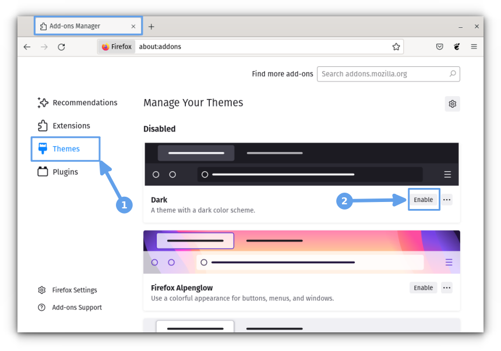
Task: Click the extension icon beside Pocket
Action: (457, 47)
